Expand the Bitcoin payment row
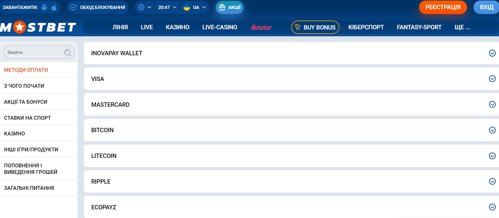Screen dimensions: 499x218 [x=492, y=130]
